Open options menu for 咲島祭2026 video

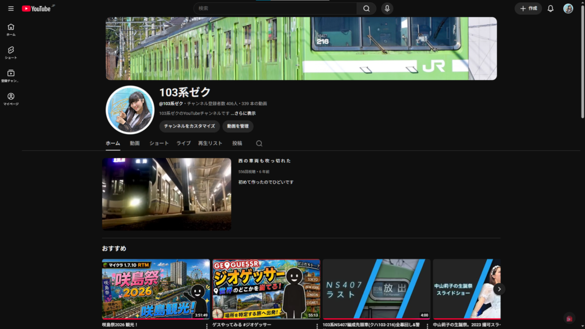click(207, 326)
